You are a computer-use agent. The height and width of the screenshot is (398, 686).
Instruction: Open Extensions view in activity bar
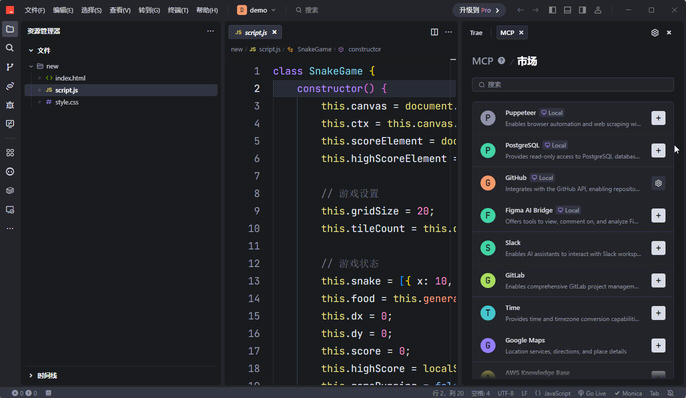tap(9, 152)
